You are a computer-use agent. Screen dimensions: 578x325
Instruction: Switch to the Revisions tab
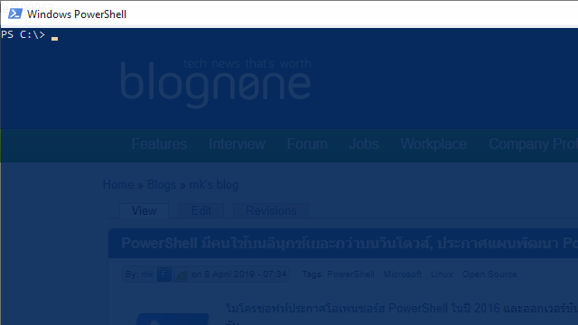(271, 210)
